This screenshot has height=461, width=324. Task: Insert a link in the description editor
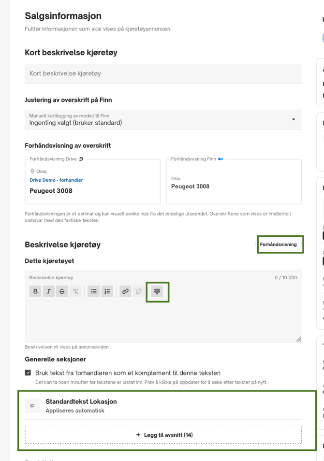pyautogui.click(x=125, y=291)
